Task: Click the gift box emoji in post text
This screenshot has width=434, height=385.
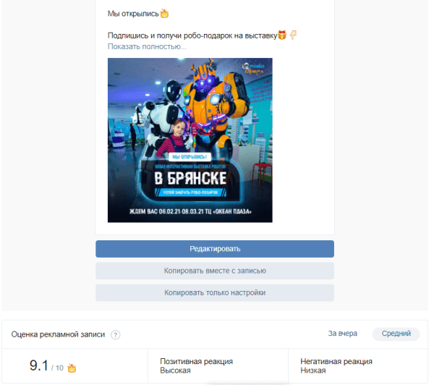Action: (x=282, y=35)
